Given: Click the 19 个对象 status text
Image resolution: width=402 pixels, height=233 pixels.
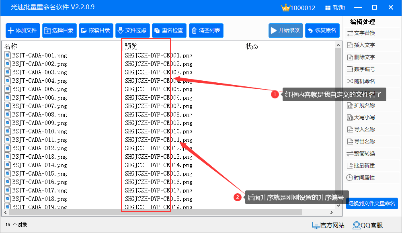Looking at the screenshot, I should coord(16,225).
